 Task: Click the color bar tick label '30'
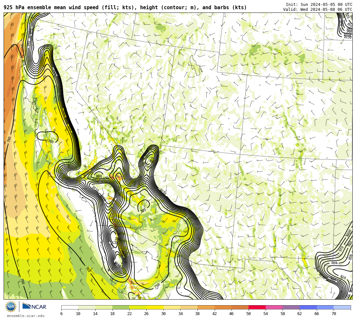[163, 314]
